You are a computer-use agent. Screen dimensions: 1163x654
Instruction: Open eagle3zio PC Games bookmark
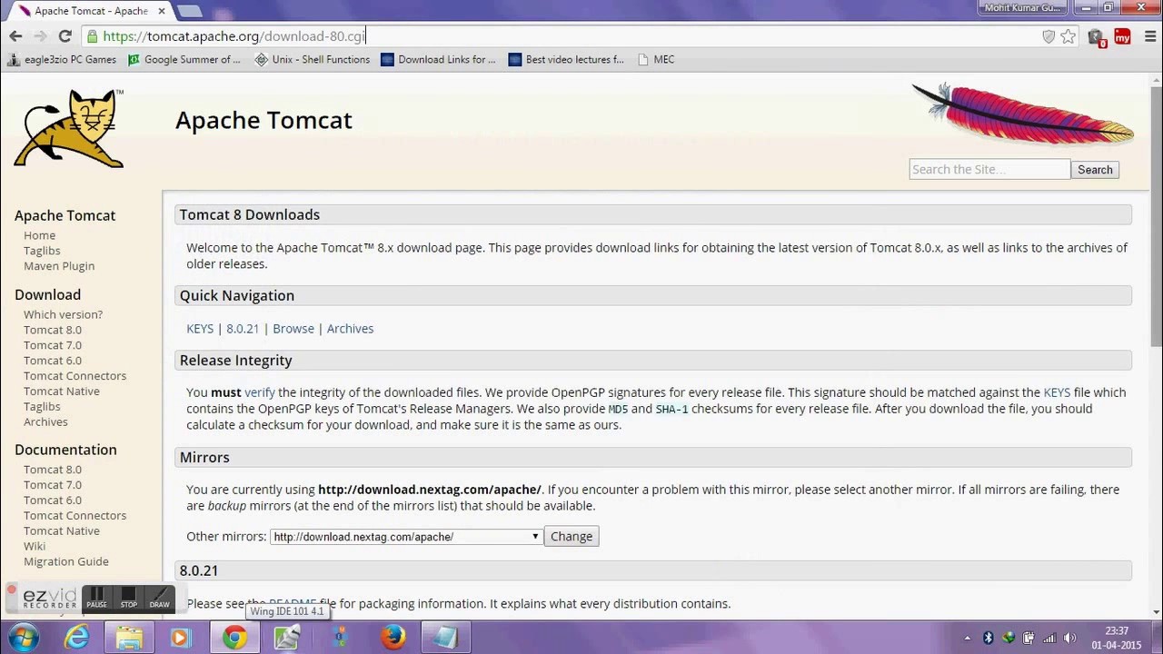tap(62, 59)
